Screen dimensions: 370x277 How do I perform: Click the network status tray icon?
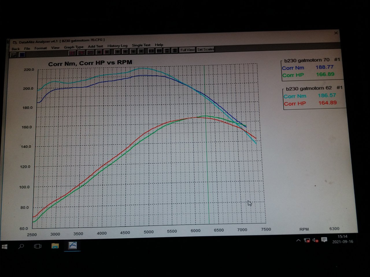tap(307, 240)
